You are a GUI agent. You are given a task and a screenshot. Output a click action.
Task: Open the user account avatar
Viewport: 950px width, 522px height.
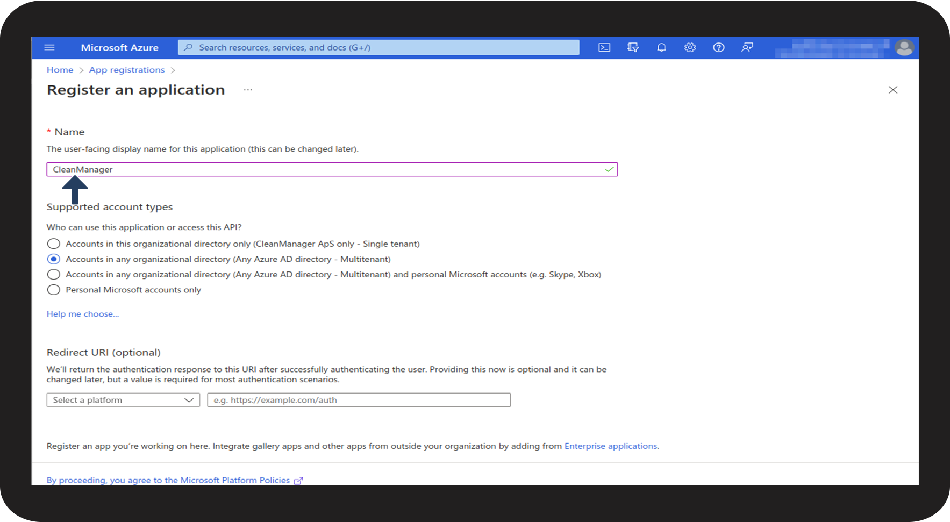click(904, 48)
